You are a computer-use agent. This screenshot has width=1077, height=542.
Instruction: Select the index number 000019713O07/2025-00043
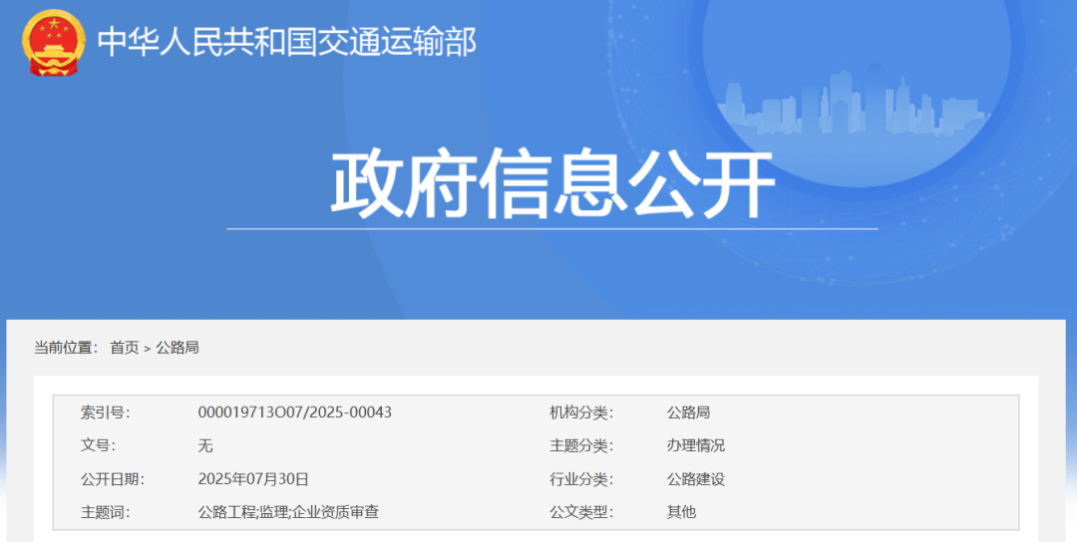[294, 412]
